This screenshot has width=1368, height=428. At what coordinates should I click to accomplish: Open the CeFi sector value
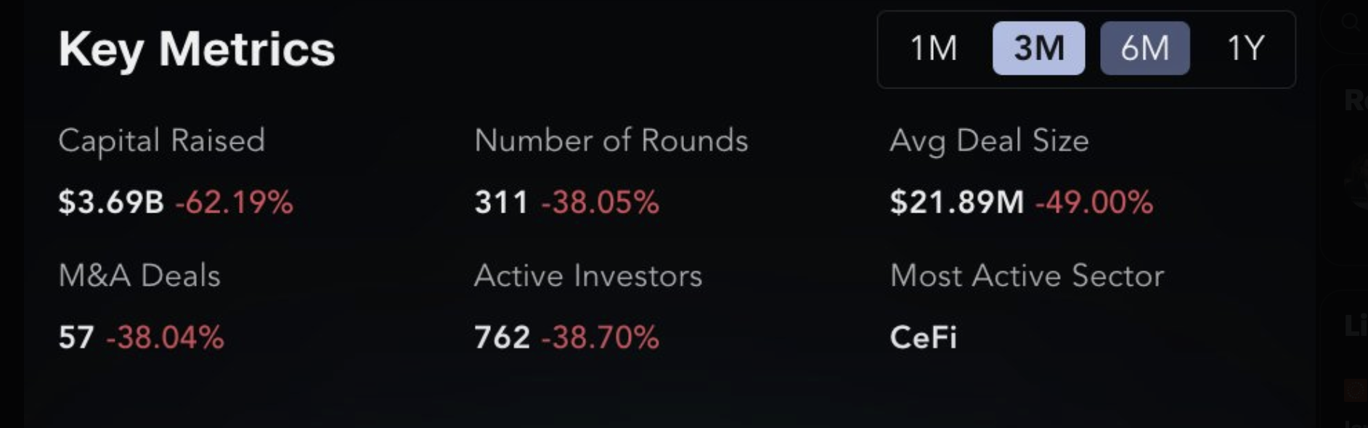(923, 338)
